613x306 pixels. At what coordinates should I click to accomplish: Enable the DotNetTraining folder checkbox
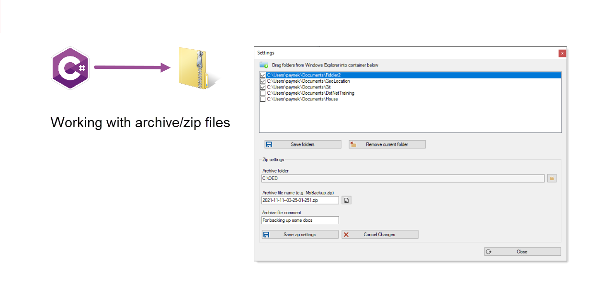coord(262,93)
